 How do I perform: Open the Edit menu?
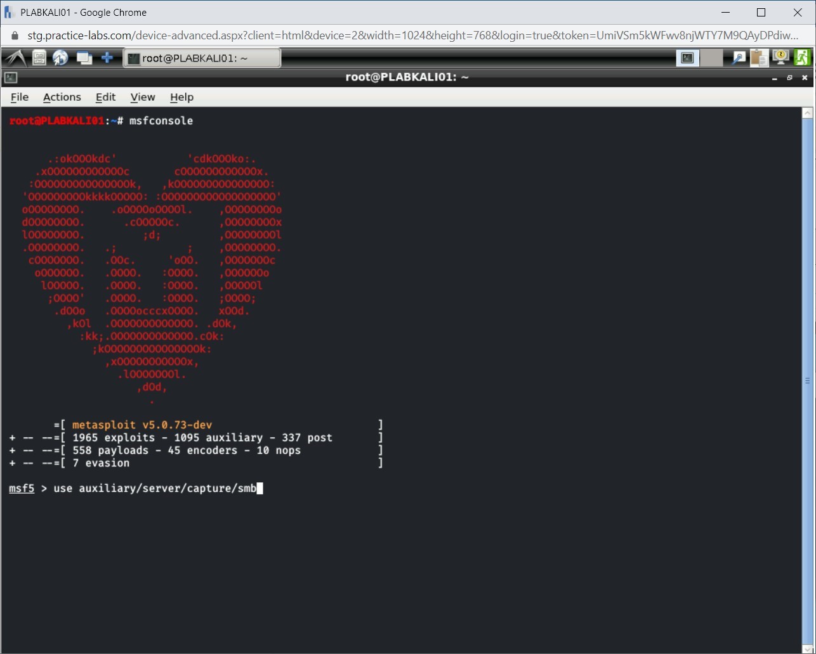pyautogui.click(x=105, y=97)
